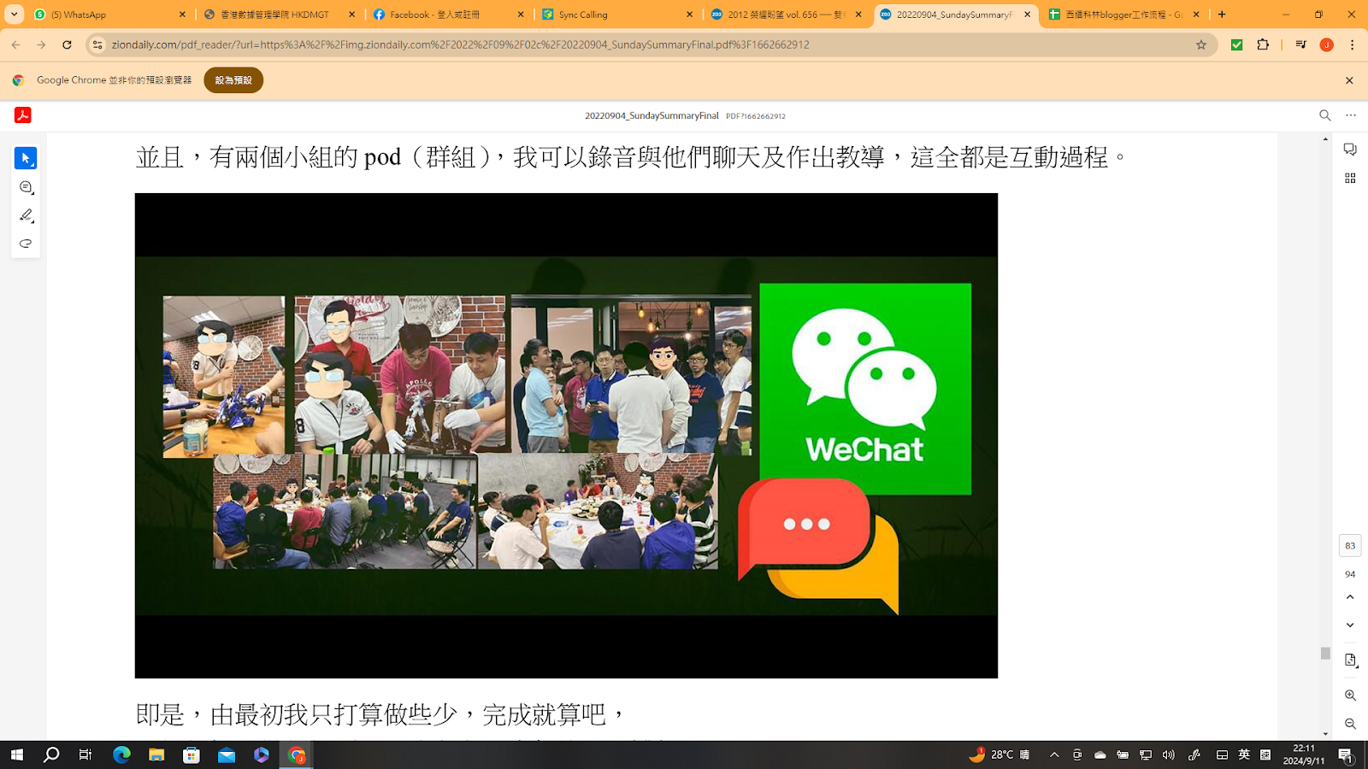Switch to the Facebook tab
This screenshot has height=769, width=1368.
[449, 15]
